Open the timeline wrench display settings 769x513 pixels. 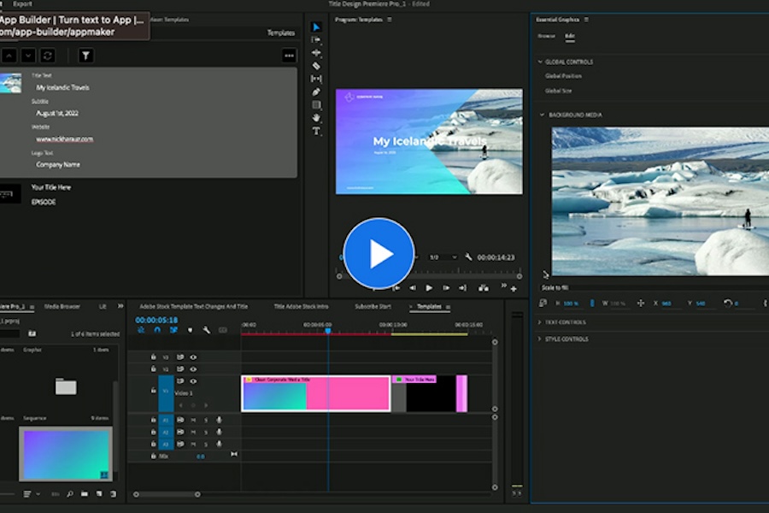point(207,330)
